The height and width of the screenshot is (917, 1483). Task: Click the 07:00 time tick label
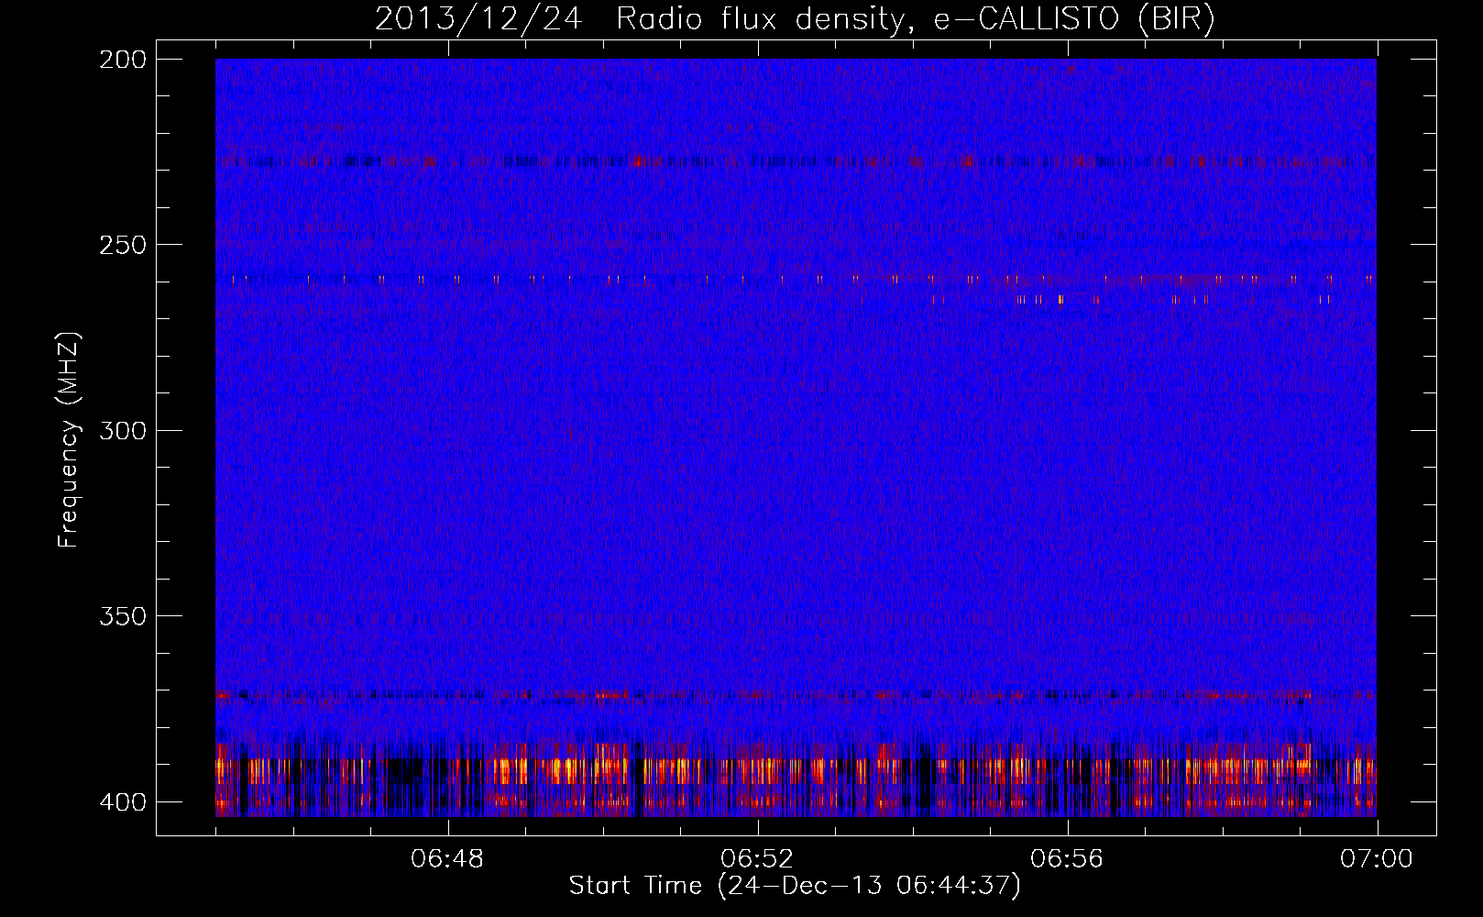pos(1377,859)
